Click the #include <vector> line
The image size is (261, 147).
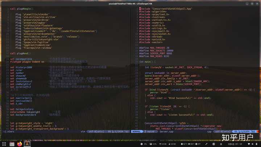pos(151,42)
